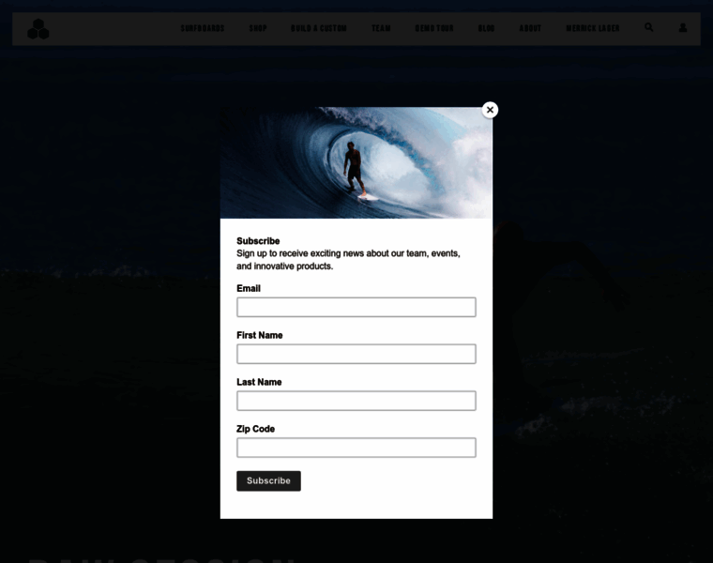
Task: Open the Shop menu item
Action: (258, 28)
